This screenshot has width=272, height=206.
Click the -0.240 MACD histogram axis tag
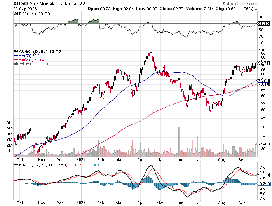(264, 183)
